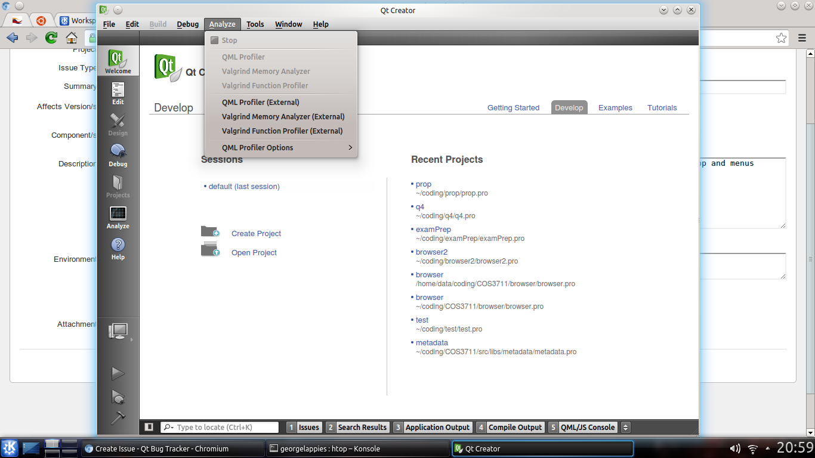This screenshot has width=815, height=458.
Task: Open the Compile Output pane
Action: coord(510,427)
